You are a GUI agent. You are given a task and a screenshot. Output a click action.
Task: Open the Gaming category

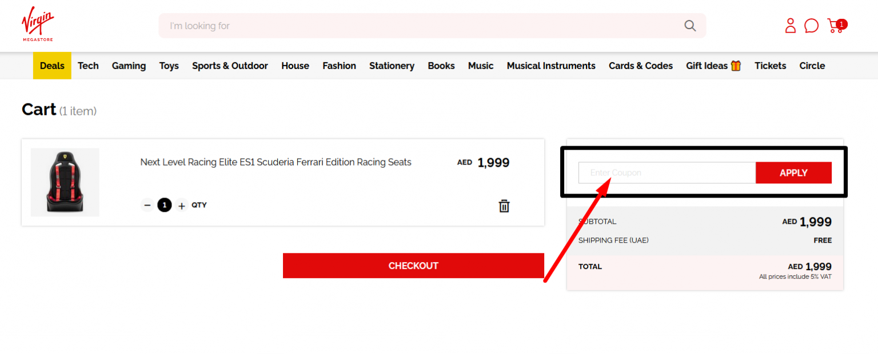click(129, 65)
